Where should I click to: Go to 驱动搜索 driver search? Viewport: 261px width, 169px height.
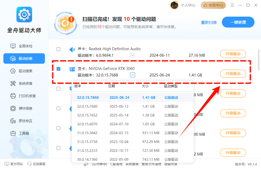pos(25,71)
